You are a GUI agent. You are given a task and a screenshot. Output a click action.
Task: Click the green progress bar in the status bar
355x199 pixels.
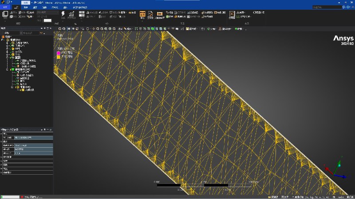coord(10,197)
